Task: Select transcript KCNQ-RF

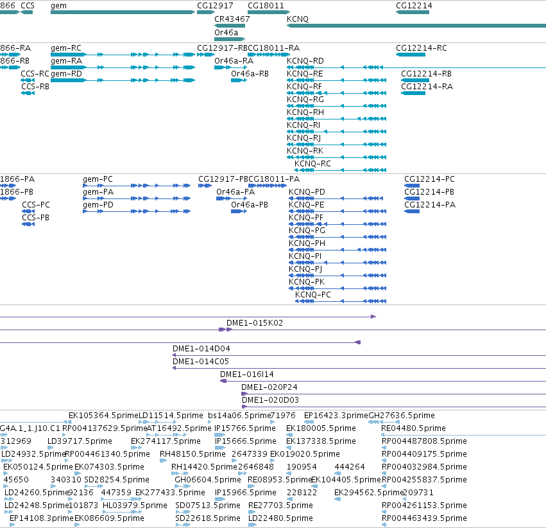Action: click(x=336, y=93)
